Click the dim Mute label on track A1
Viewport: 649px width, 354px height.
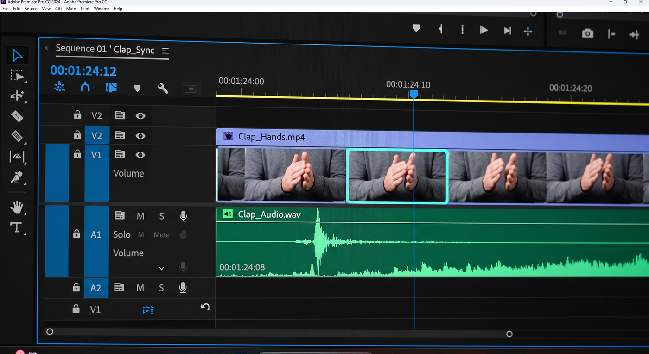(x=161, y=235)
